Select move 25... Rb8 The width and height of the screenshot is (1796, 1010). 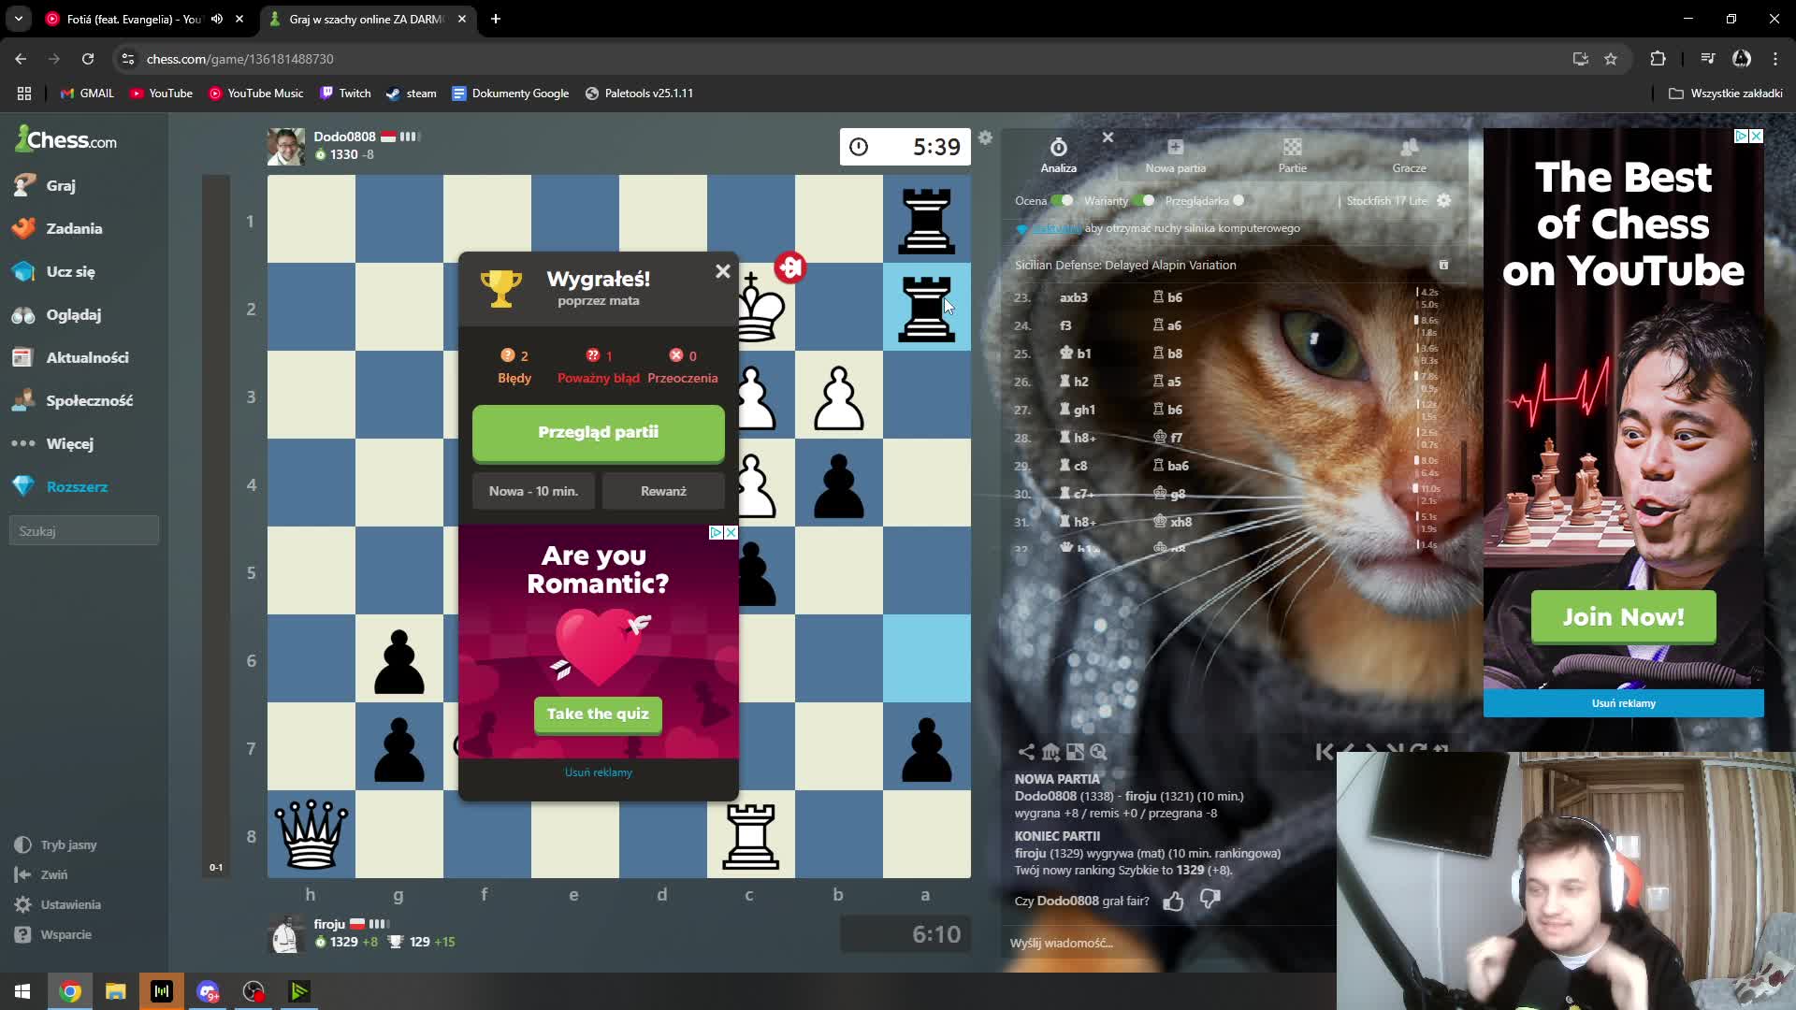pyautogui.click(x=1167, y=353)
